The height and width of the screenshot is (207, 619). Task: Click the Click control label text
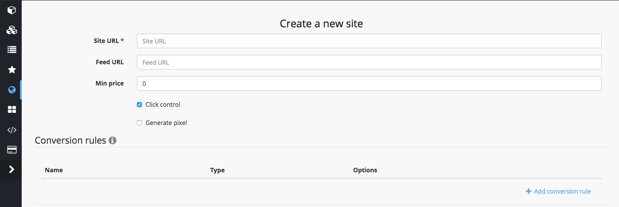(163, 105)
